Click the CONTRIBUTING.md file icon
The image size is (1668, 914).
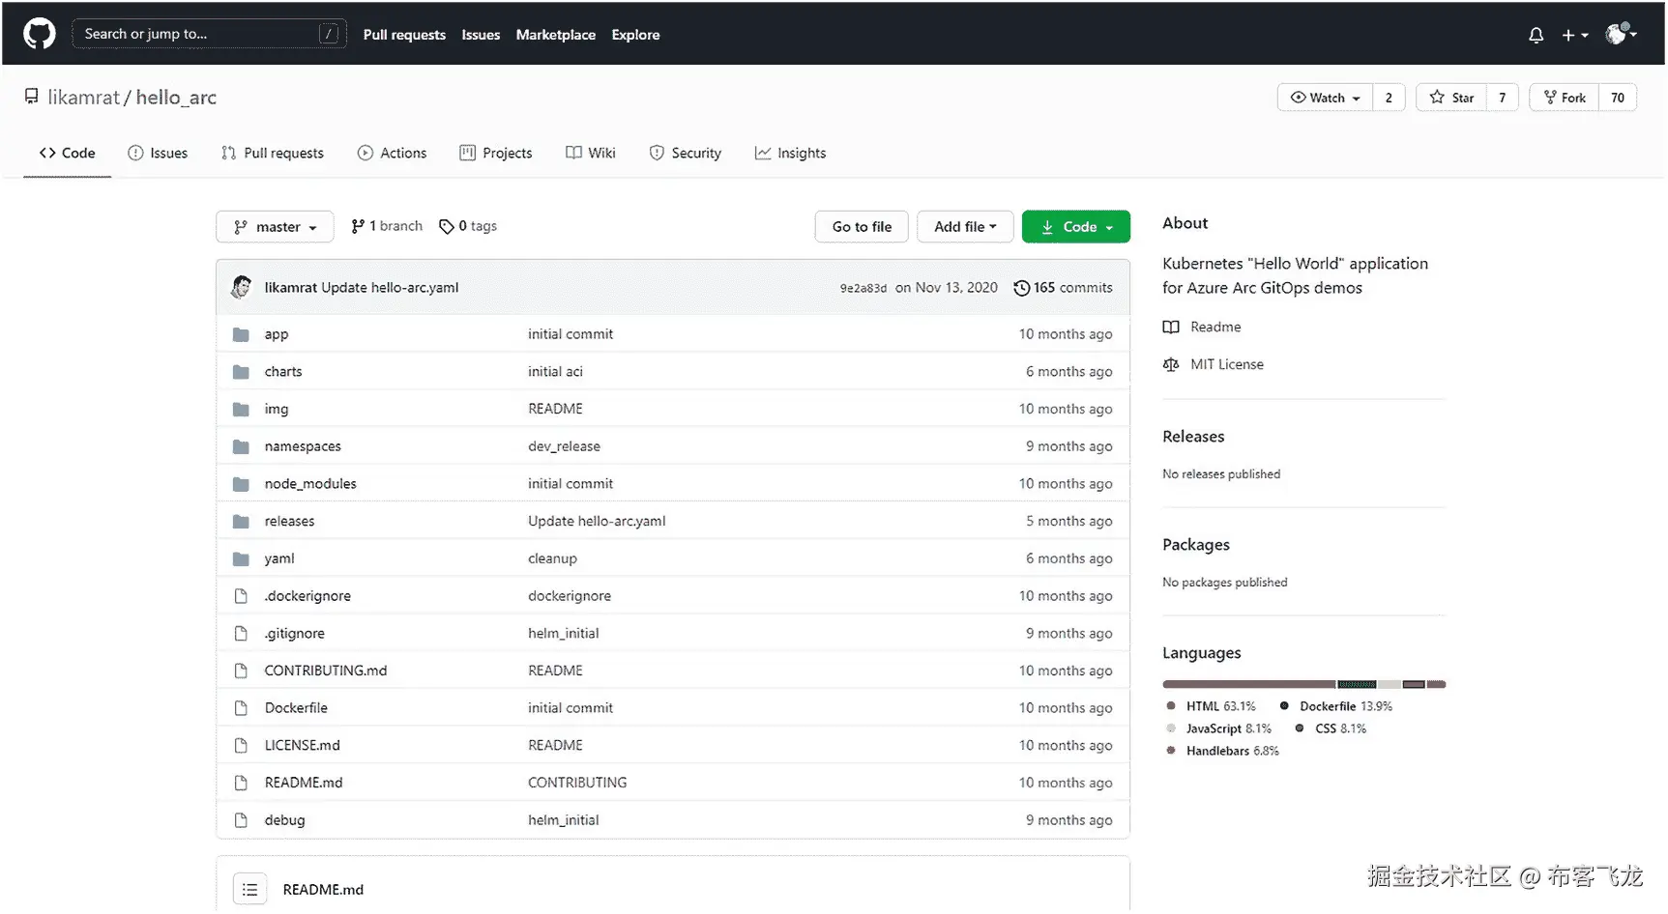(x=241, y=671)
